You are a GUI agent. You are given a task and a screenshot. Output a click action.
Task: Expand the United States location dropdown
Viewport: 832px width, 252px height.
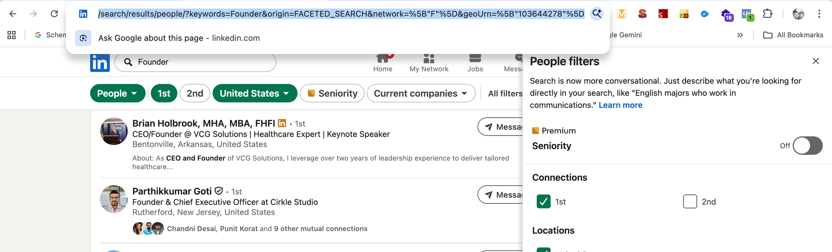point(255,93)
